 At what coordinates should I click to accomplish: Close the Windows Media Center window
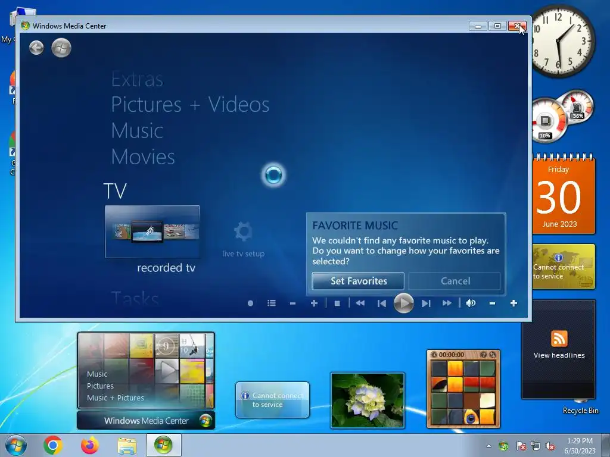pos(517,26)
